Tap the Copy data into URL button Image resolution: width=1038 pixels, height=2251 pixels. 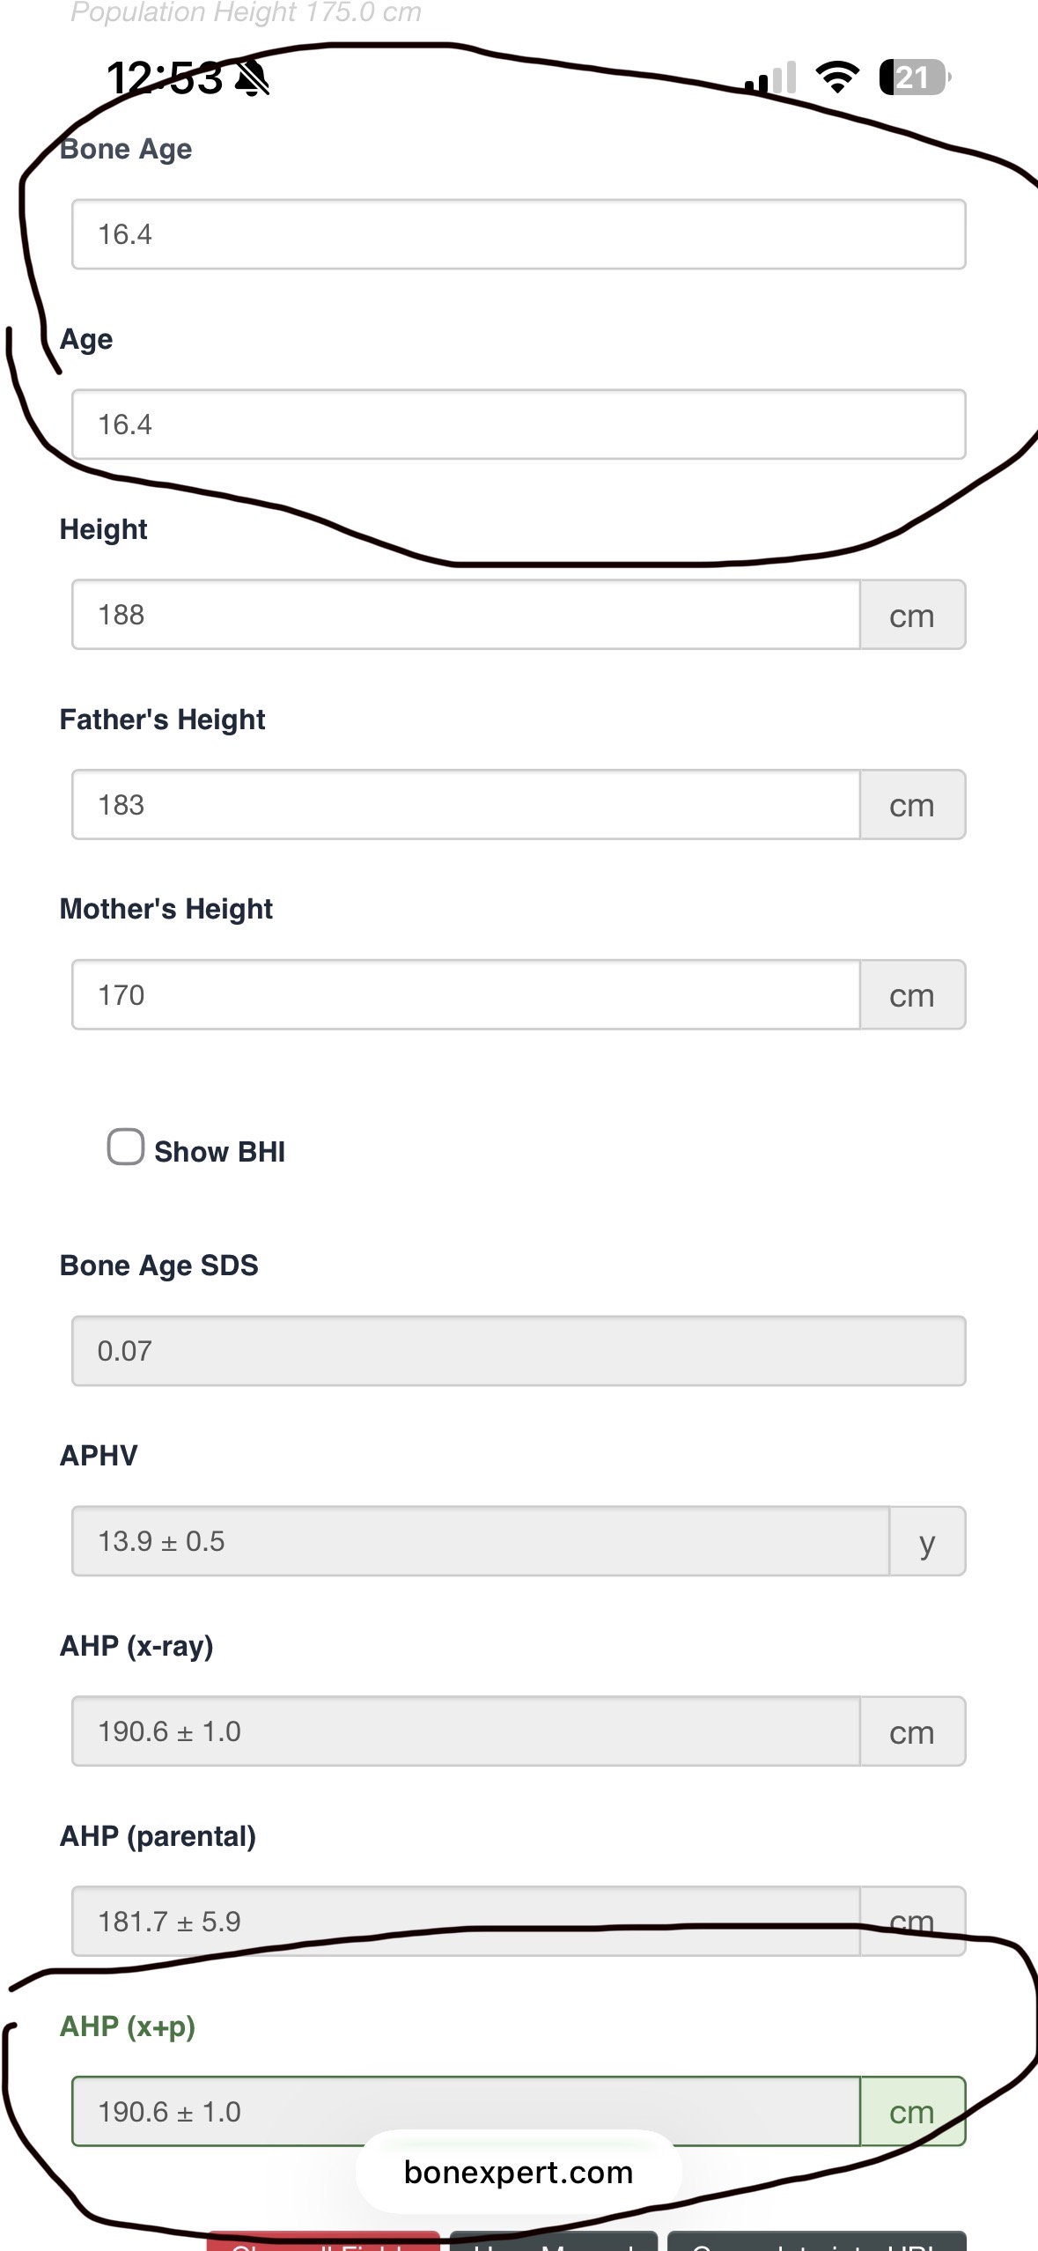pyautogui.click(x=817, y=2241)
